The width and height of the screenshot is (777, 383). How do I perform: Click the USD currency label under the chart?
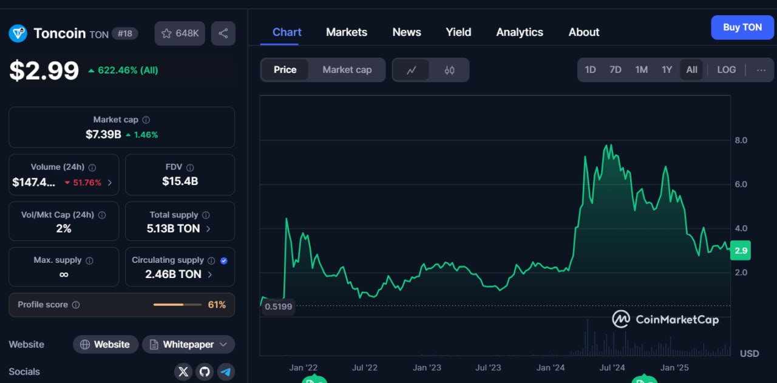pos(750,353)
